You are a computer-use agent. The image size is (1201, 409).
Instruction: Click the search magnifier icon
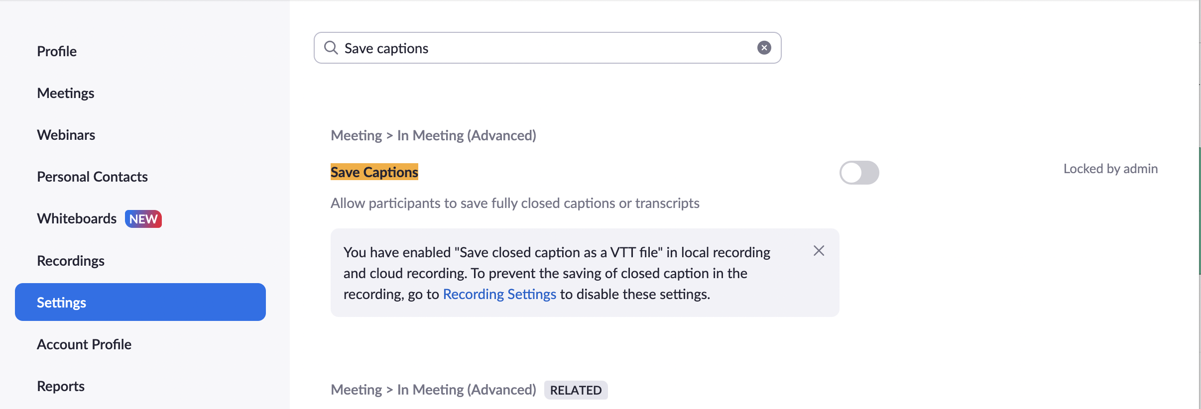tap(331, 47)
